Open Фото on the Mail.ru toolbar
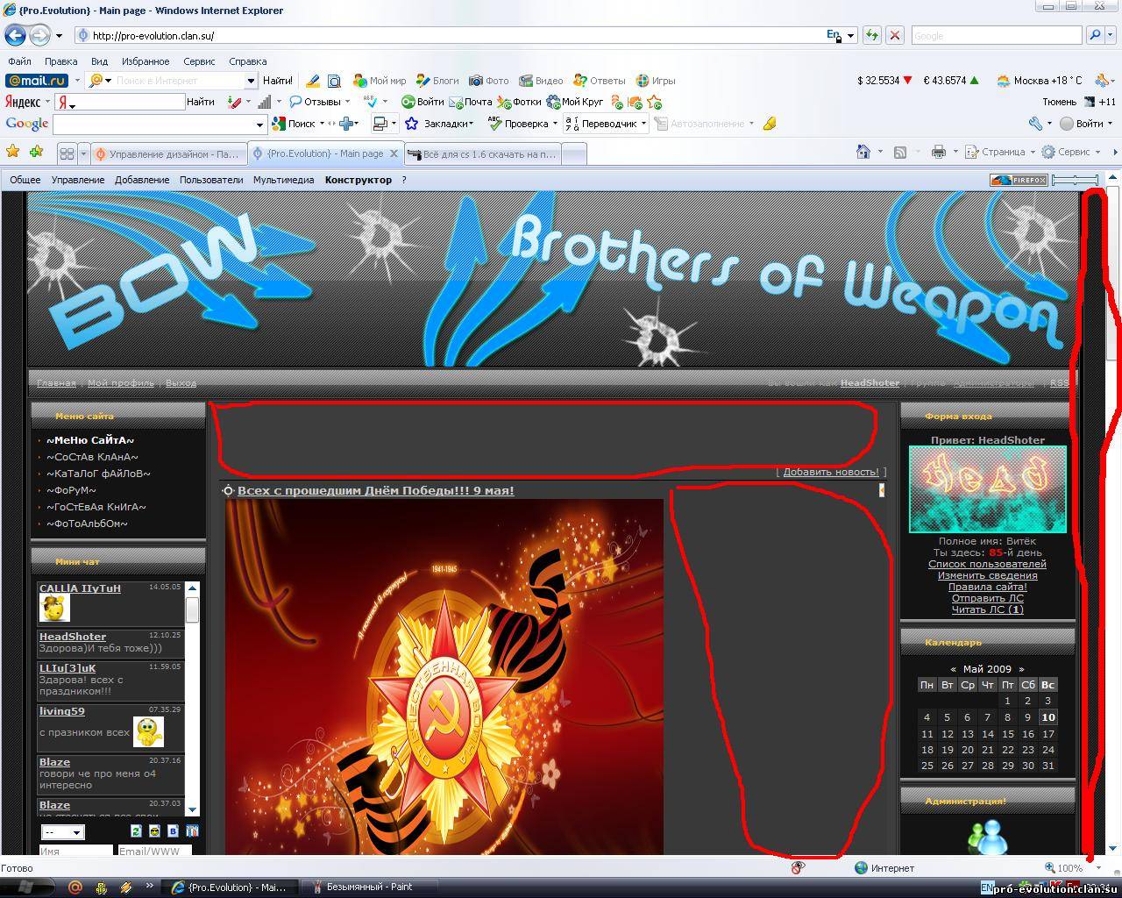This screenshot has width=1122, height=898. (489, 81)
